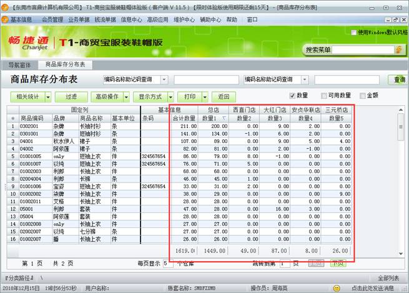Viewport: 409px width, 293px height.
Task: Click the 基本信息 menu icon
Action: point(6,19)
